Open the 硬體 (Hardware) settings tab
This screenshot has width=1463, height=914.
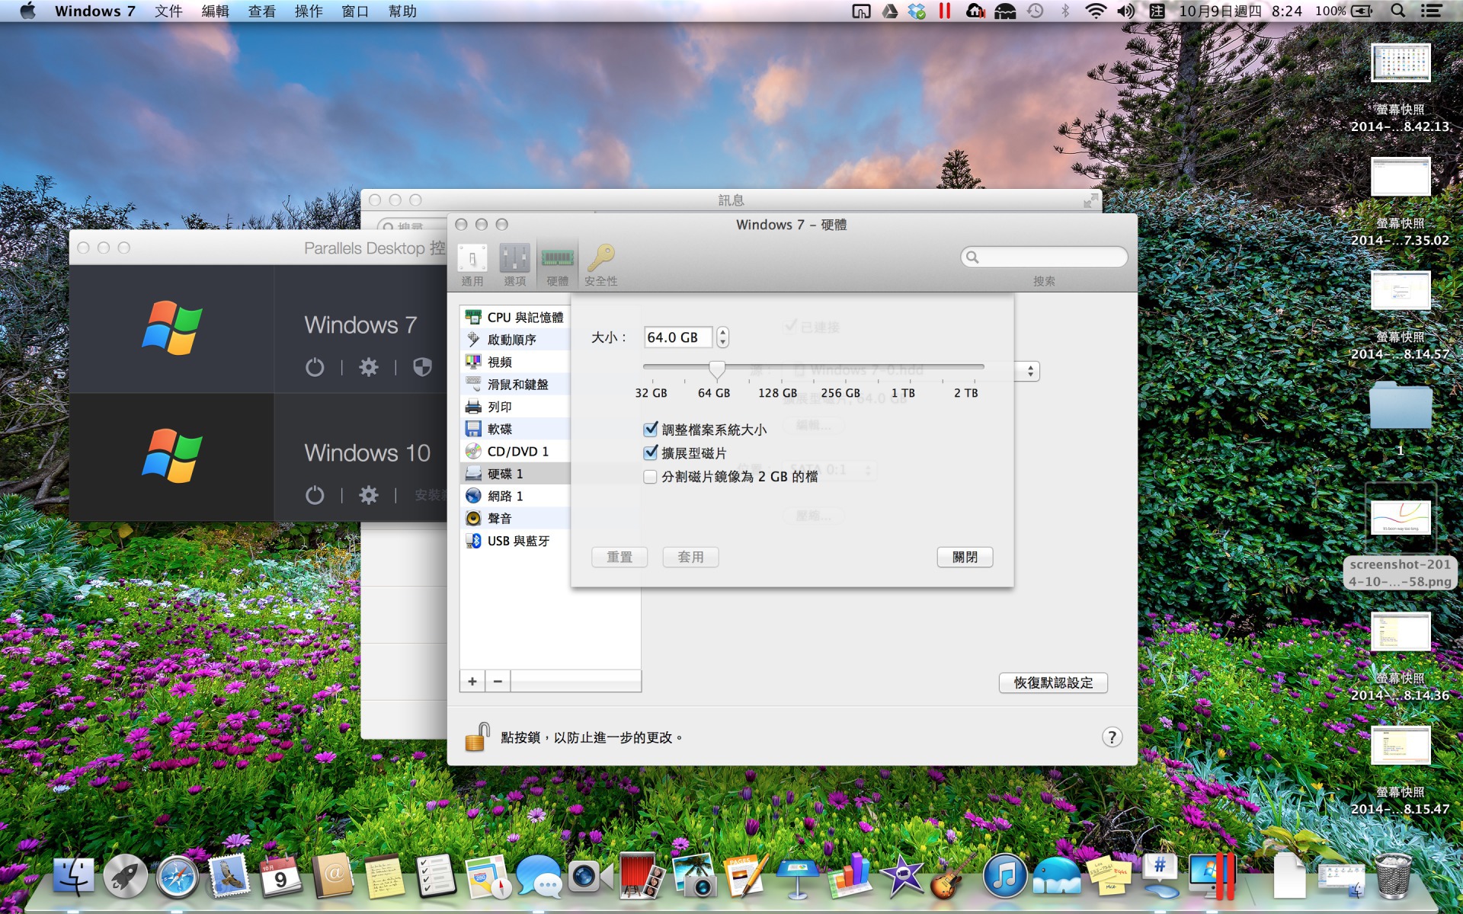click(x=557, y=264)
